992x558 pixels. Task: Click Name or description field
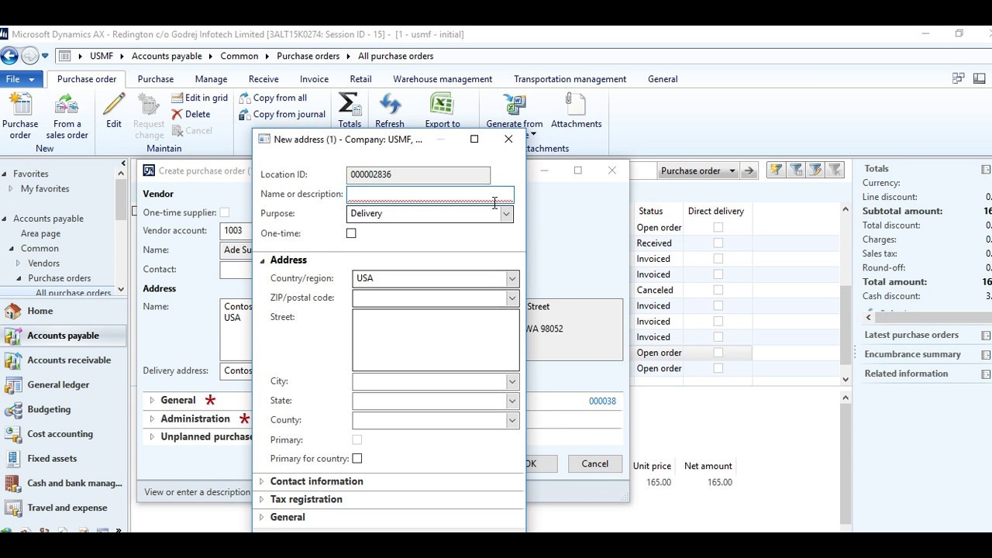click(430, 194)
